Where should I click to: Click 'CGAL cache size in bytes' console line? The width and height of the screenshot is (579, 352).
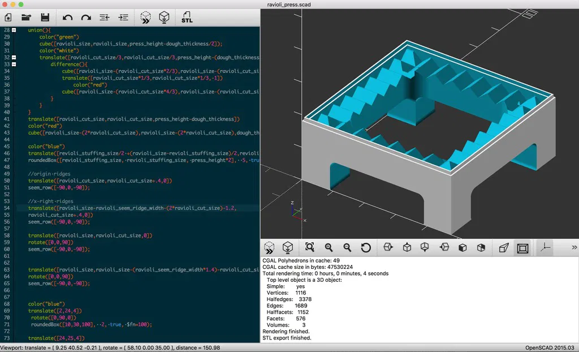(308, 267)
